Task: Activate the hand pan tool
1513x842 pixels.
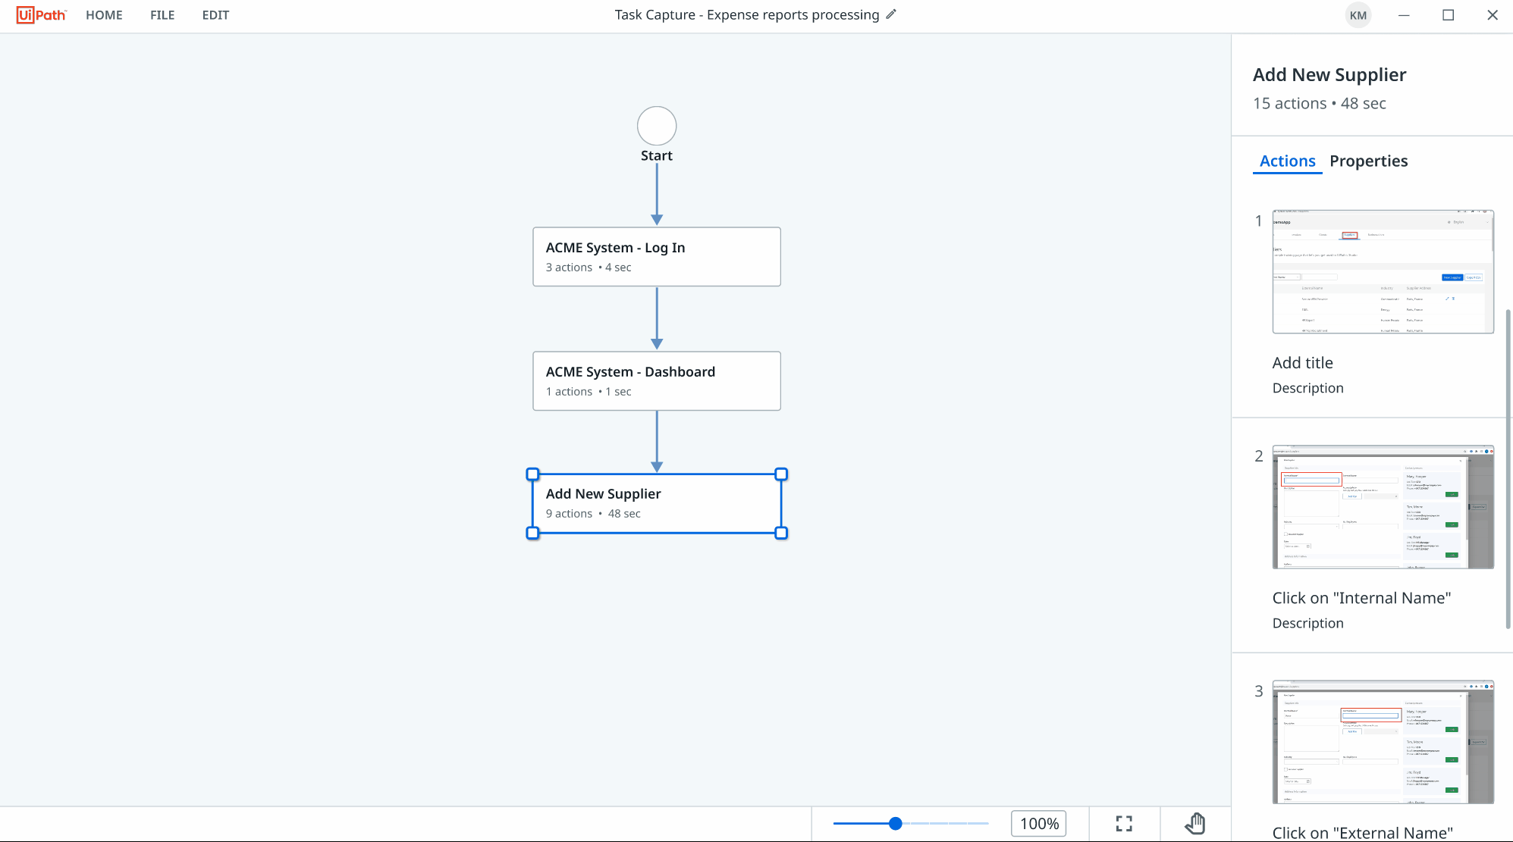Action: [1195, 824]
